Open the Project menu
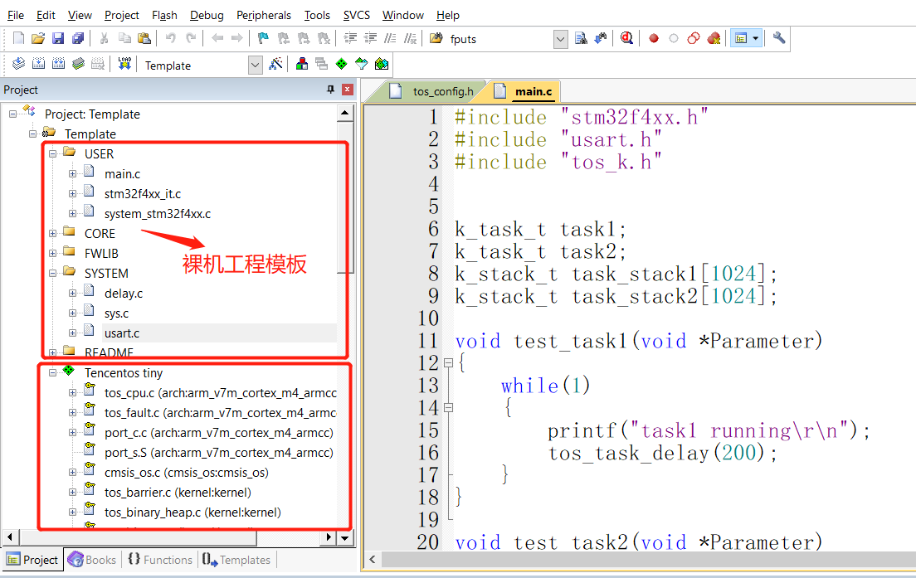Image resolution: width=916 pixels, height=578 pixels. tap(121, 15)
